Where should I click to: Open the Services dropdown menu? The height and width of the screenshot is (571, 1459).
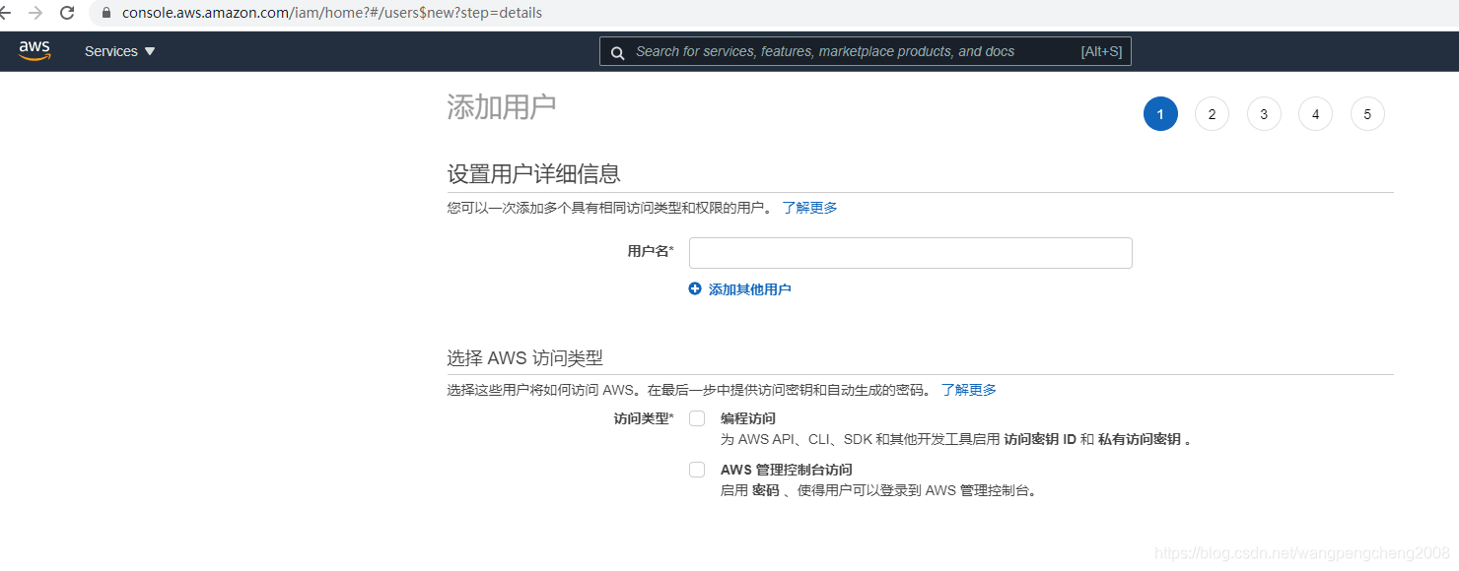click(120, 51)
